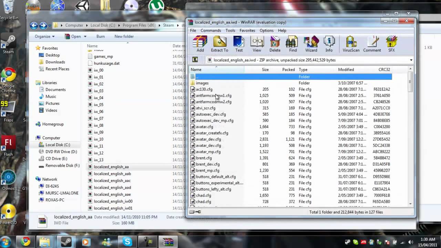Select Local Disk (C:) in navigation pane

tap(58, 145)
